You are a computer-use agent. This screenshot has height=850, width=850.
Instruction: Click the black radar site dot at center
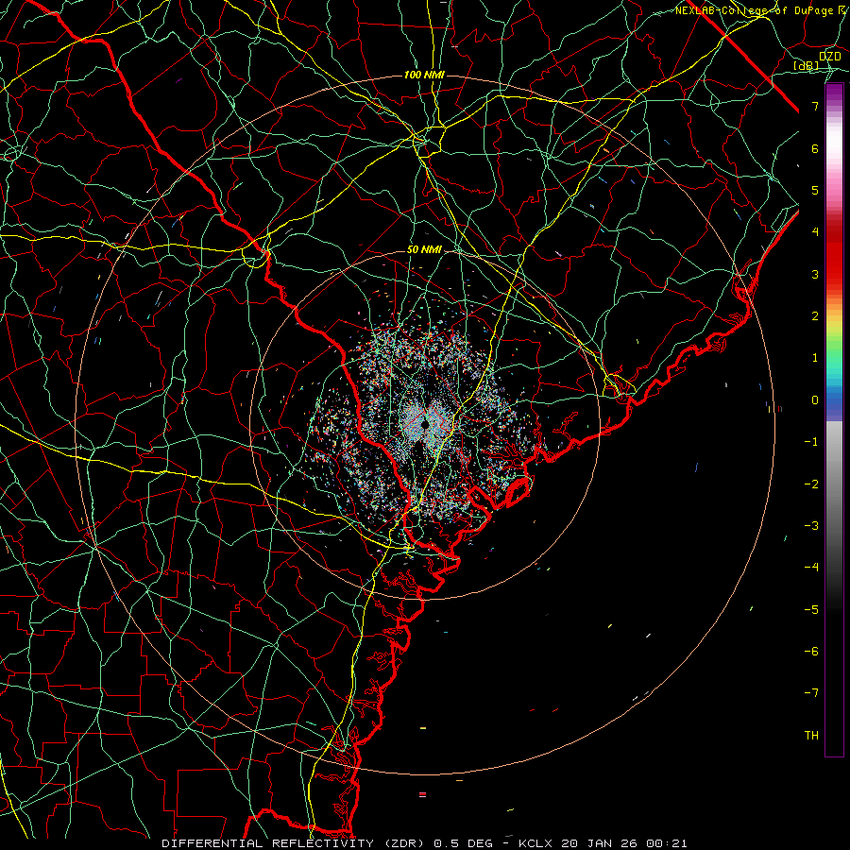click(426, 424)
